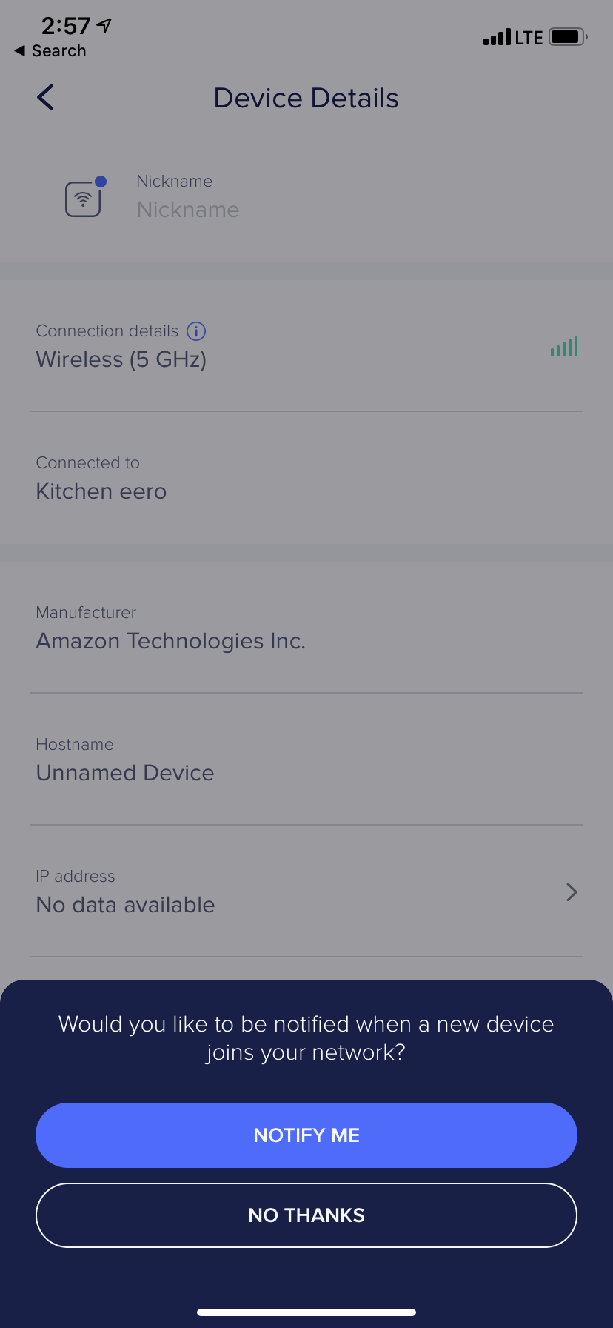
Task: Tap the new-device notification prompt text
Action: click(x=306, y=1038)
